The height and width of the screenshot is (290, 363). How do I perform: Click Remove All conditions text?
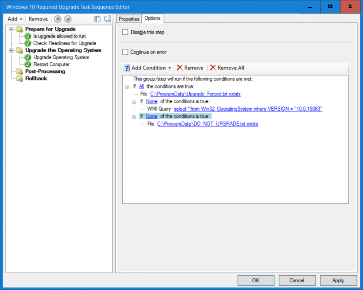coord(231,68)
